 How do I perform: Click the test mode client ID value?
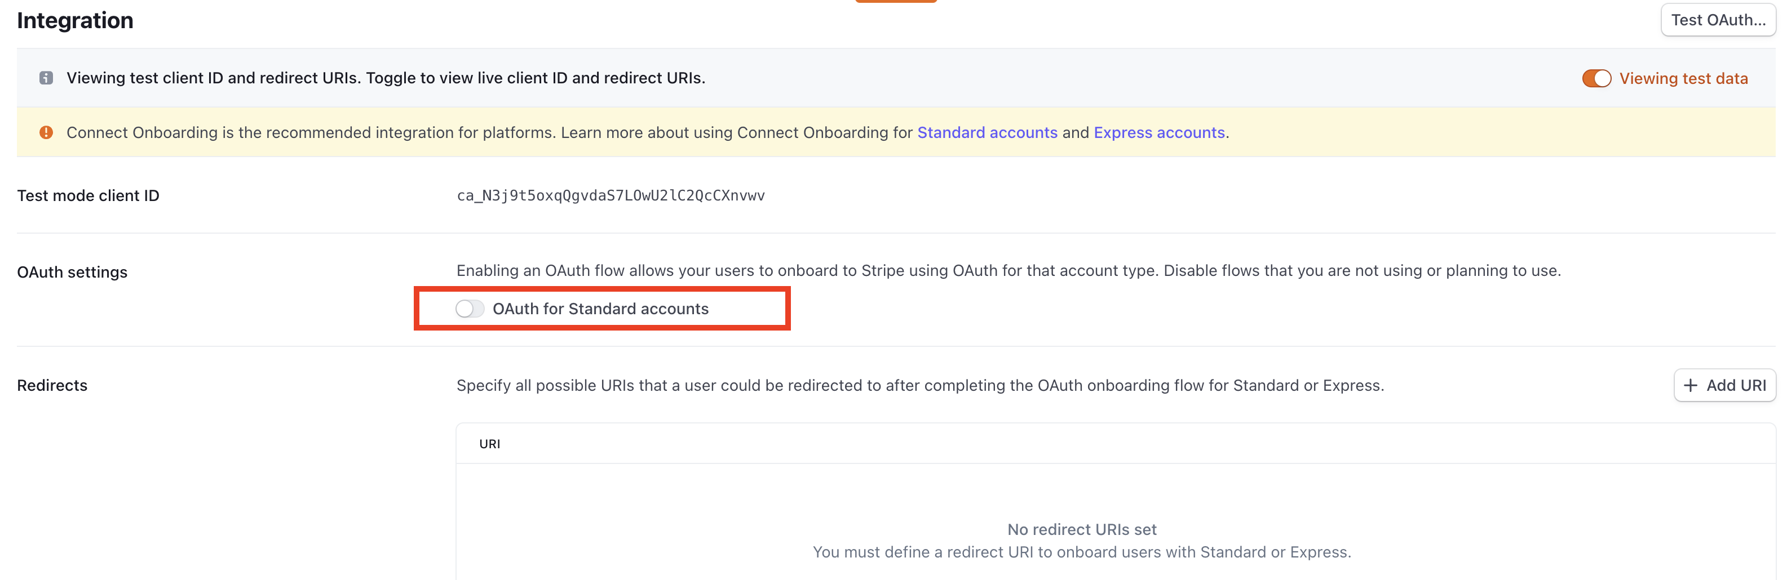pos(611,195)
